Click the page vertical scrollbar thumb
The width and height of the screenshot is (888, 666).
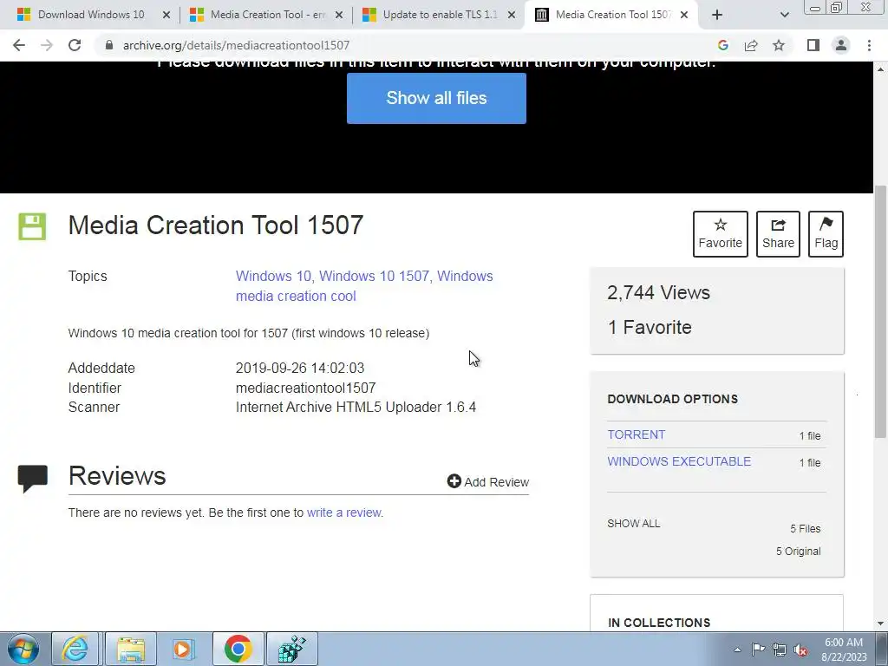click(x=881, y=311)
